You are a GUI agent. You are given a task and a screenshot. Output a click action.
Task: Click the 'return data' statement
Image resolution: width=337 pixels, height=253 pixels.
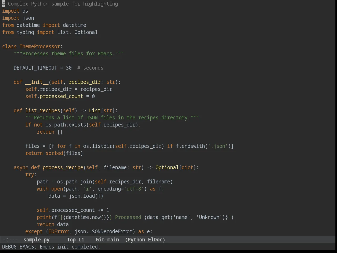tap(53, 224)
